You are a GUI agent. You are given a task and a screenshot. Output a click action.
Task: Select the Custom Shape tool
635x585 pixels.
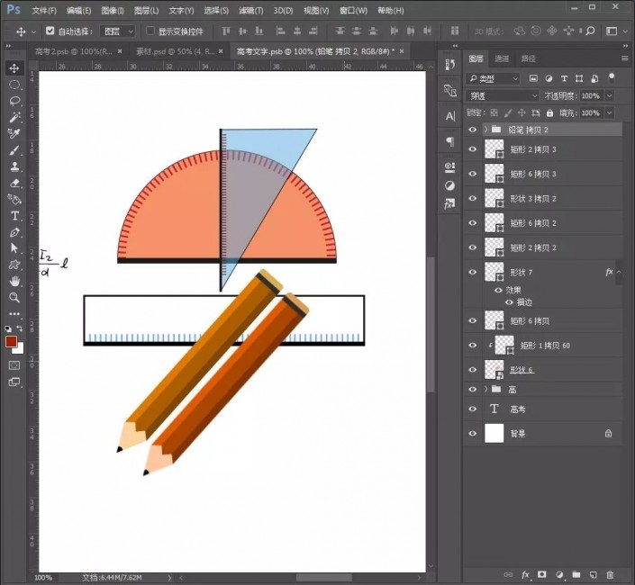[14, 265]
